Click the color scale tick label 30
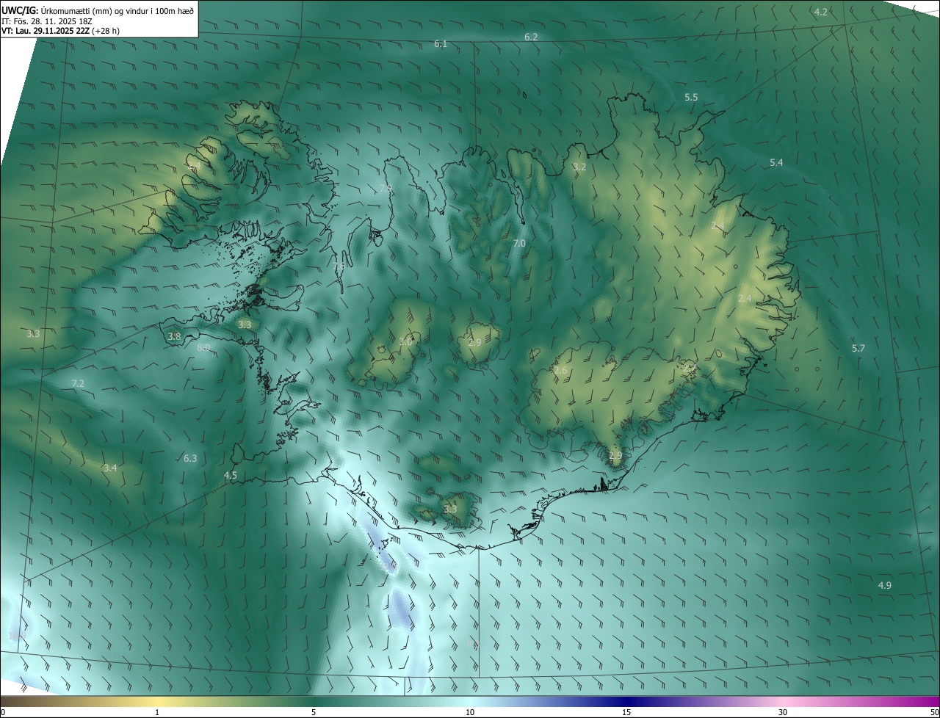940x718 pixels. (x=783, y=712)
